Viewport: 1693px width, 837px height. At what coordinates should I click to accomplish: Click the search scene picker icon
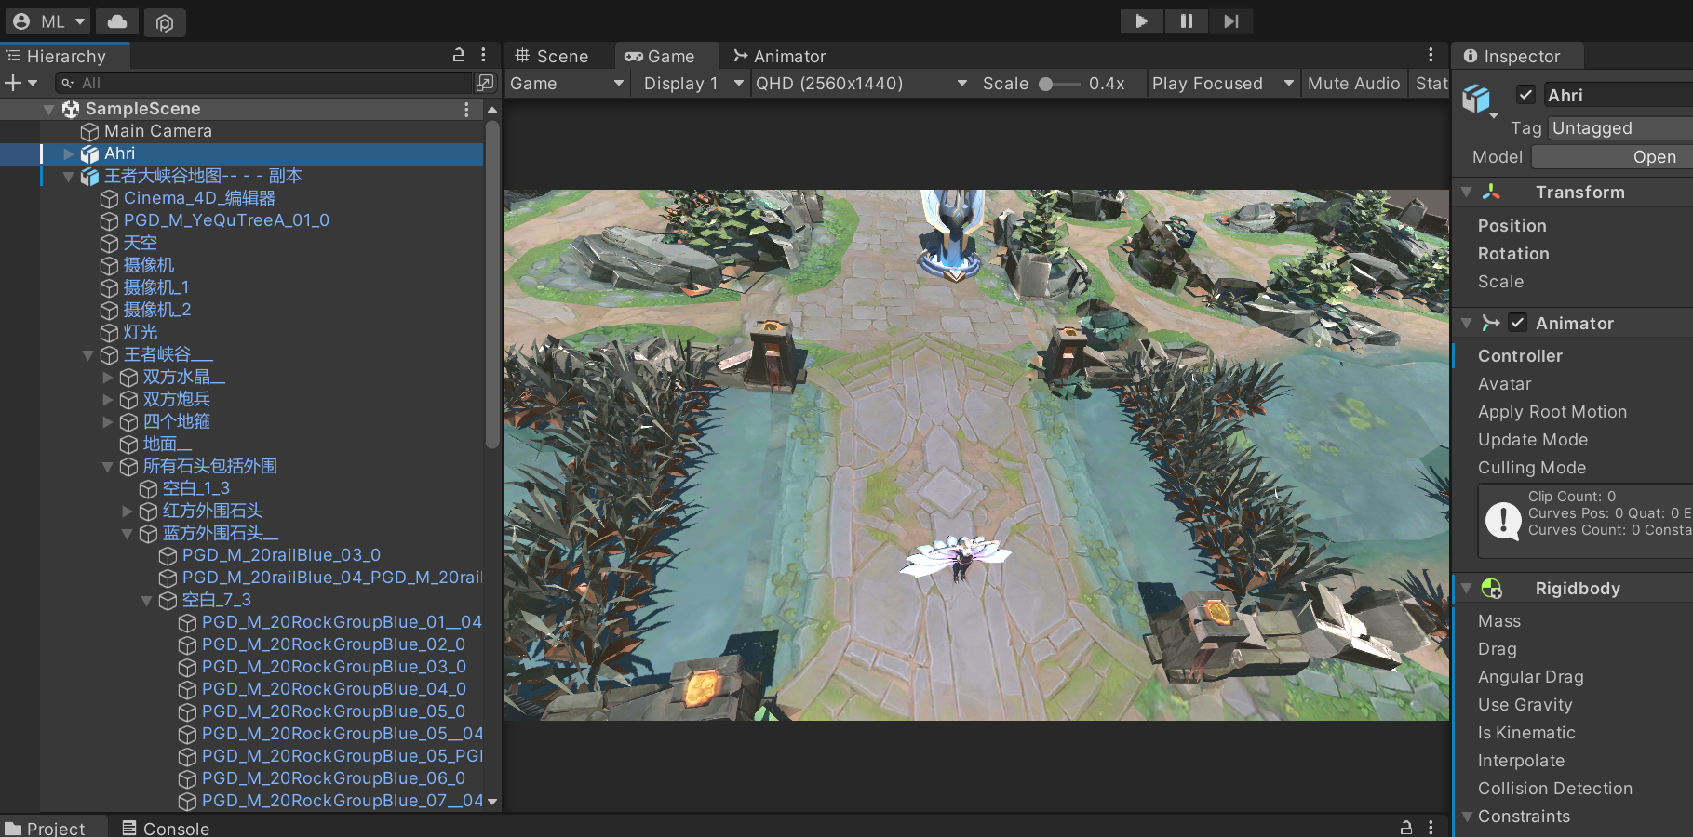pos(486,83)
